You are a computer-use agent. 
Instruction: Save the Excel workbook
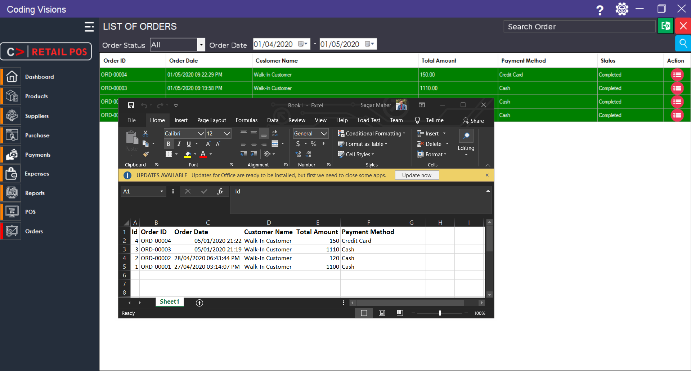(x=131, y=105)
